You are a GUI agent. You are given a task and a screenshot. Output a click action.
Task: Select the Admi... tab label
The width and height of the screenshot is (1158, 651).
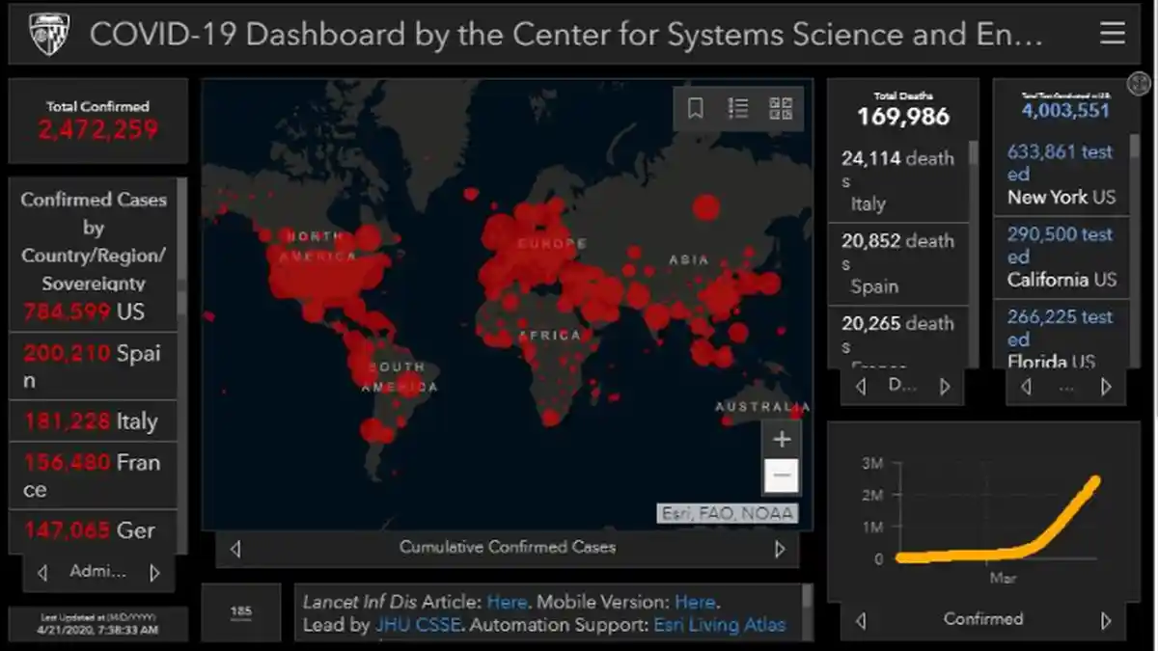click(97, 572)
